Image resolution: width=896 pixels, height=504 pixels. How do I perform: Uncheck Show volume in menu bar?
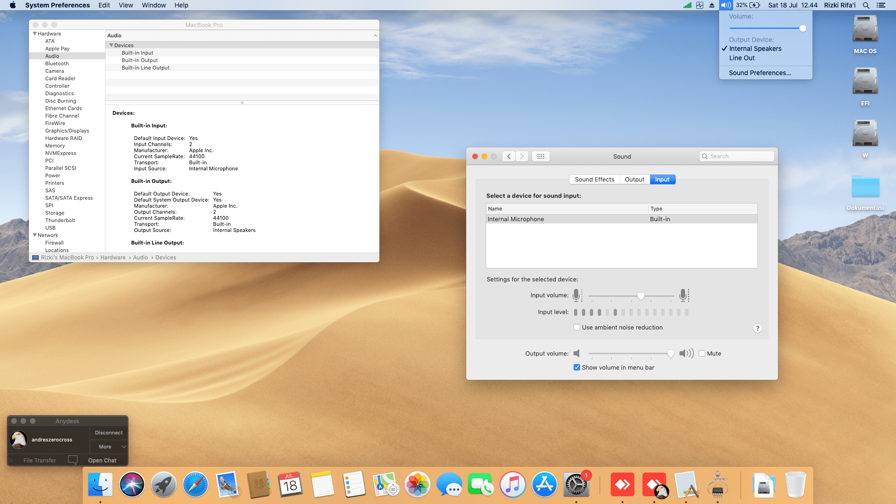(577, 368)
